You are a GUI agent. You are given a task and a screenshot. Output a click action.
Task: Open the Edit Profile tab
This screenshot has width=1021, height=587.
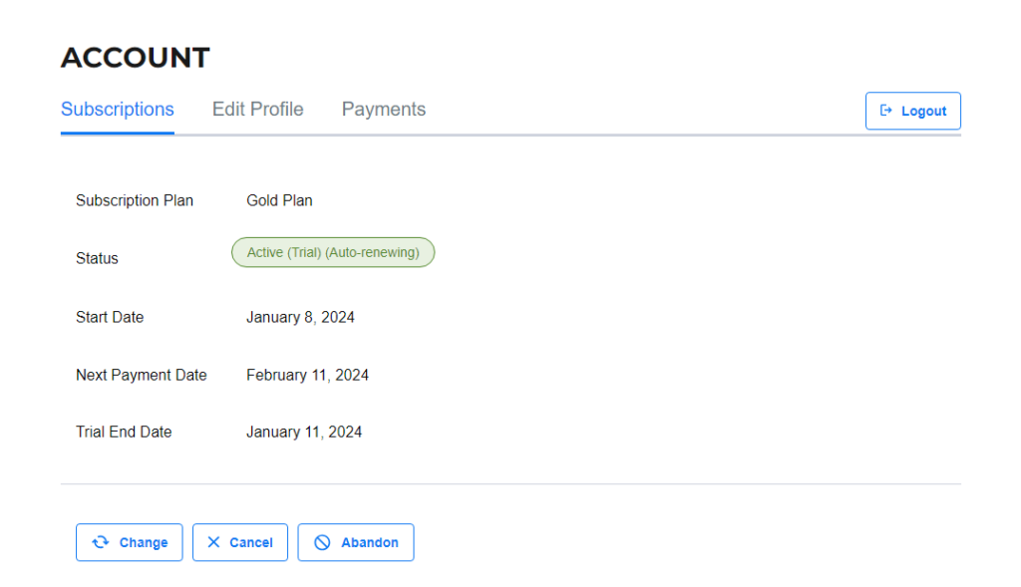click(x=257, y=110)
